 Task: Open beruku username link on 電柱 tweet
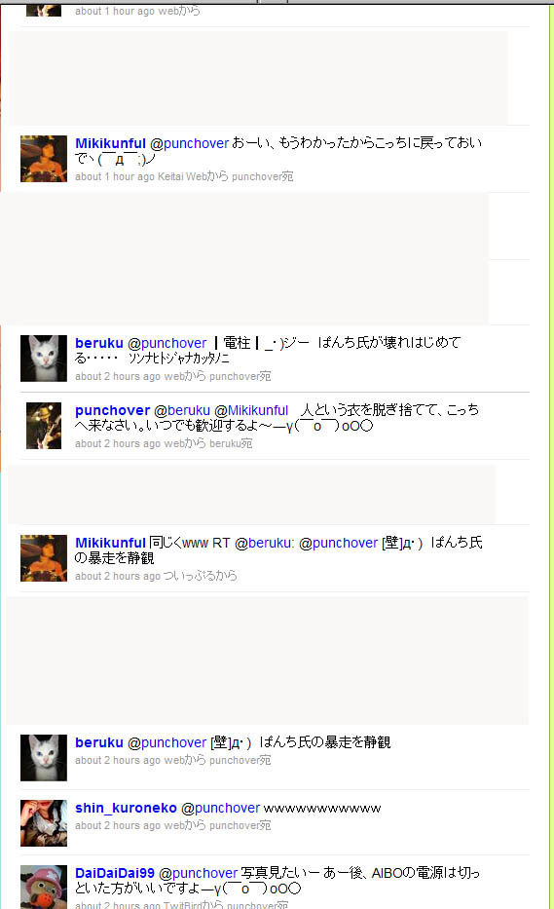click(99, 343)
